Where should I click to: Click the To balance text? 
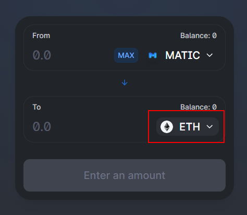[199, 107]
